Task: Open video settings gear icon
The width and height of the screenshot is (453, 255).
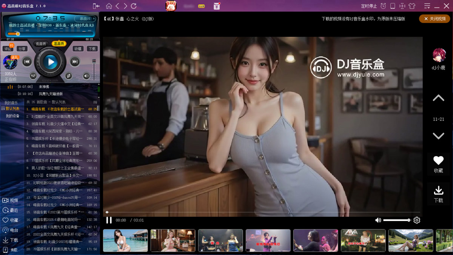Action: 417,220
